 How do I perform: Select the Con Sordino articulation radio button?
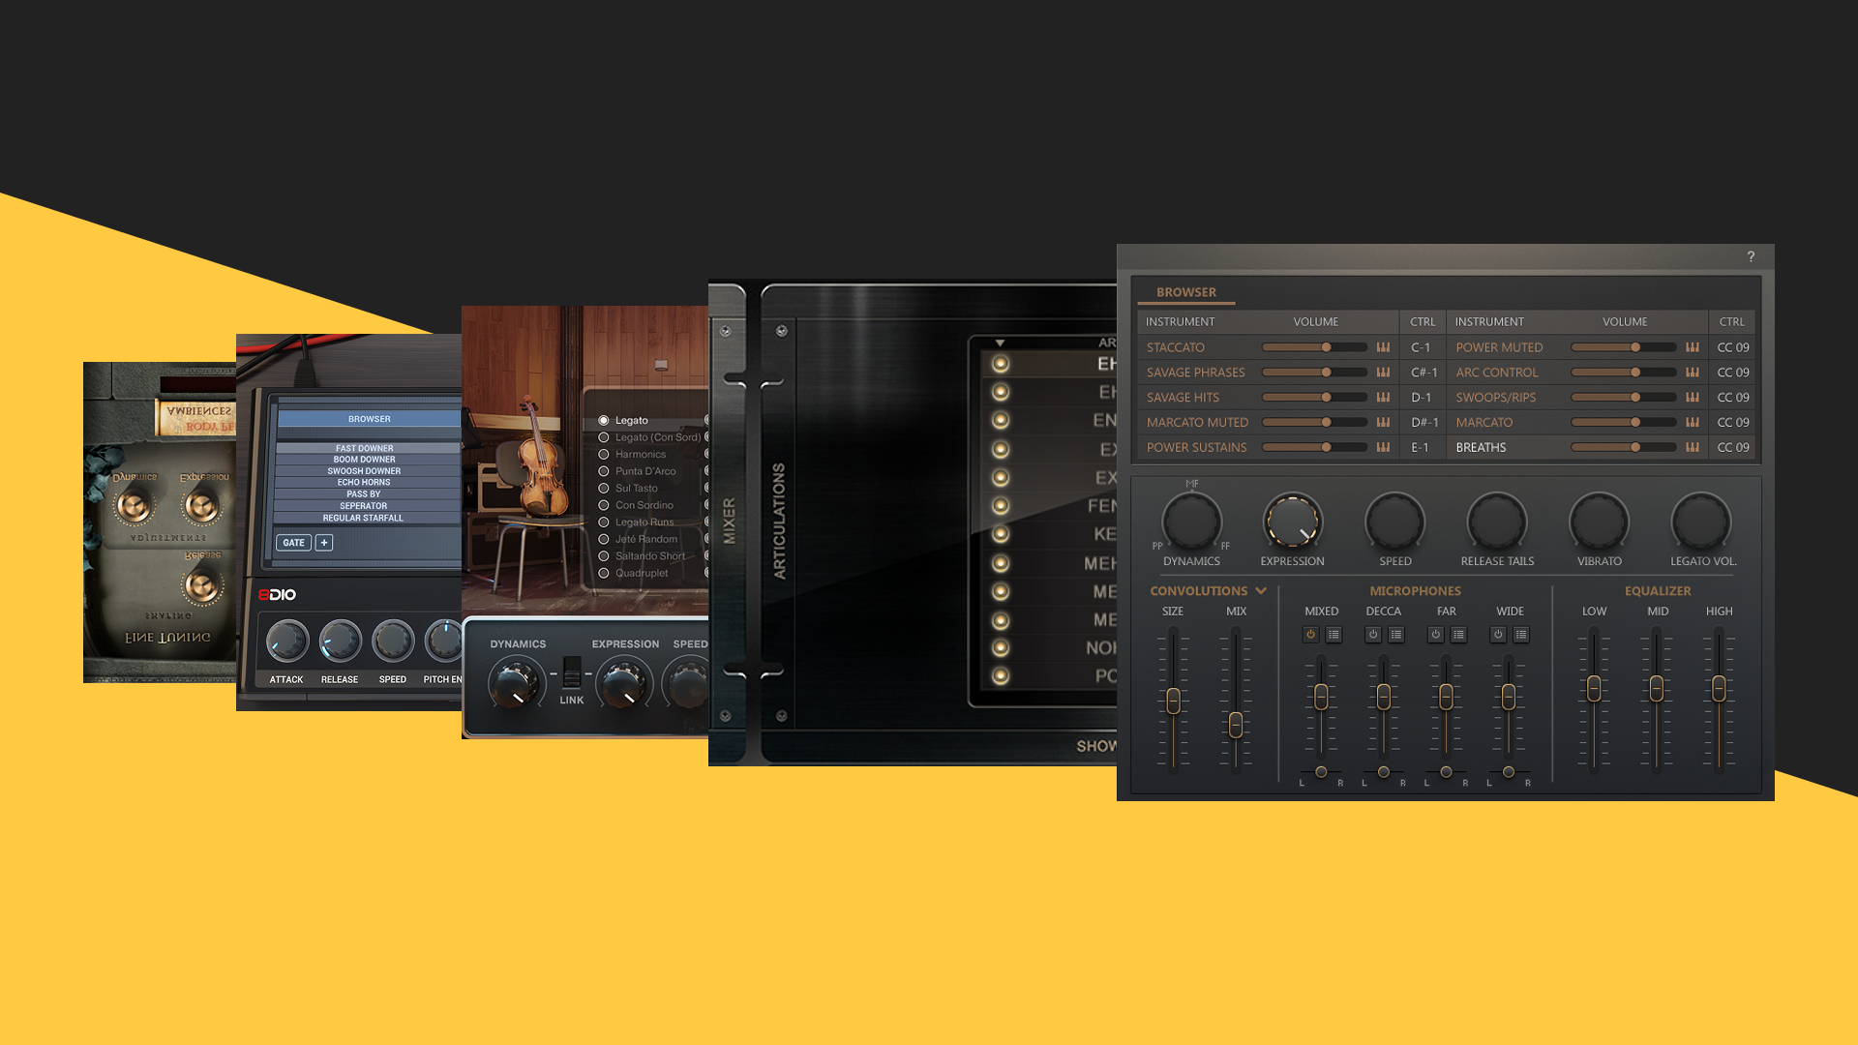(605, 504)
